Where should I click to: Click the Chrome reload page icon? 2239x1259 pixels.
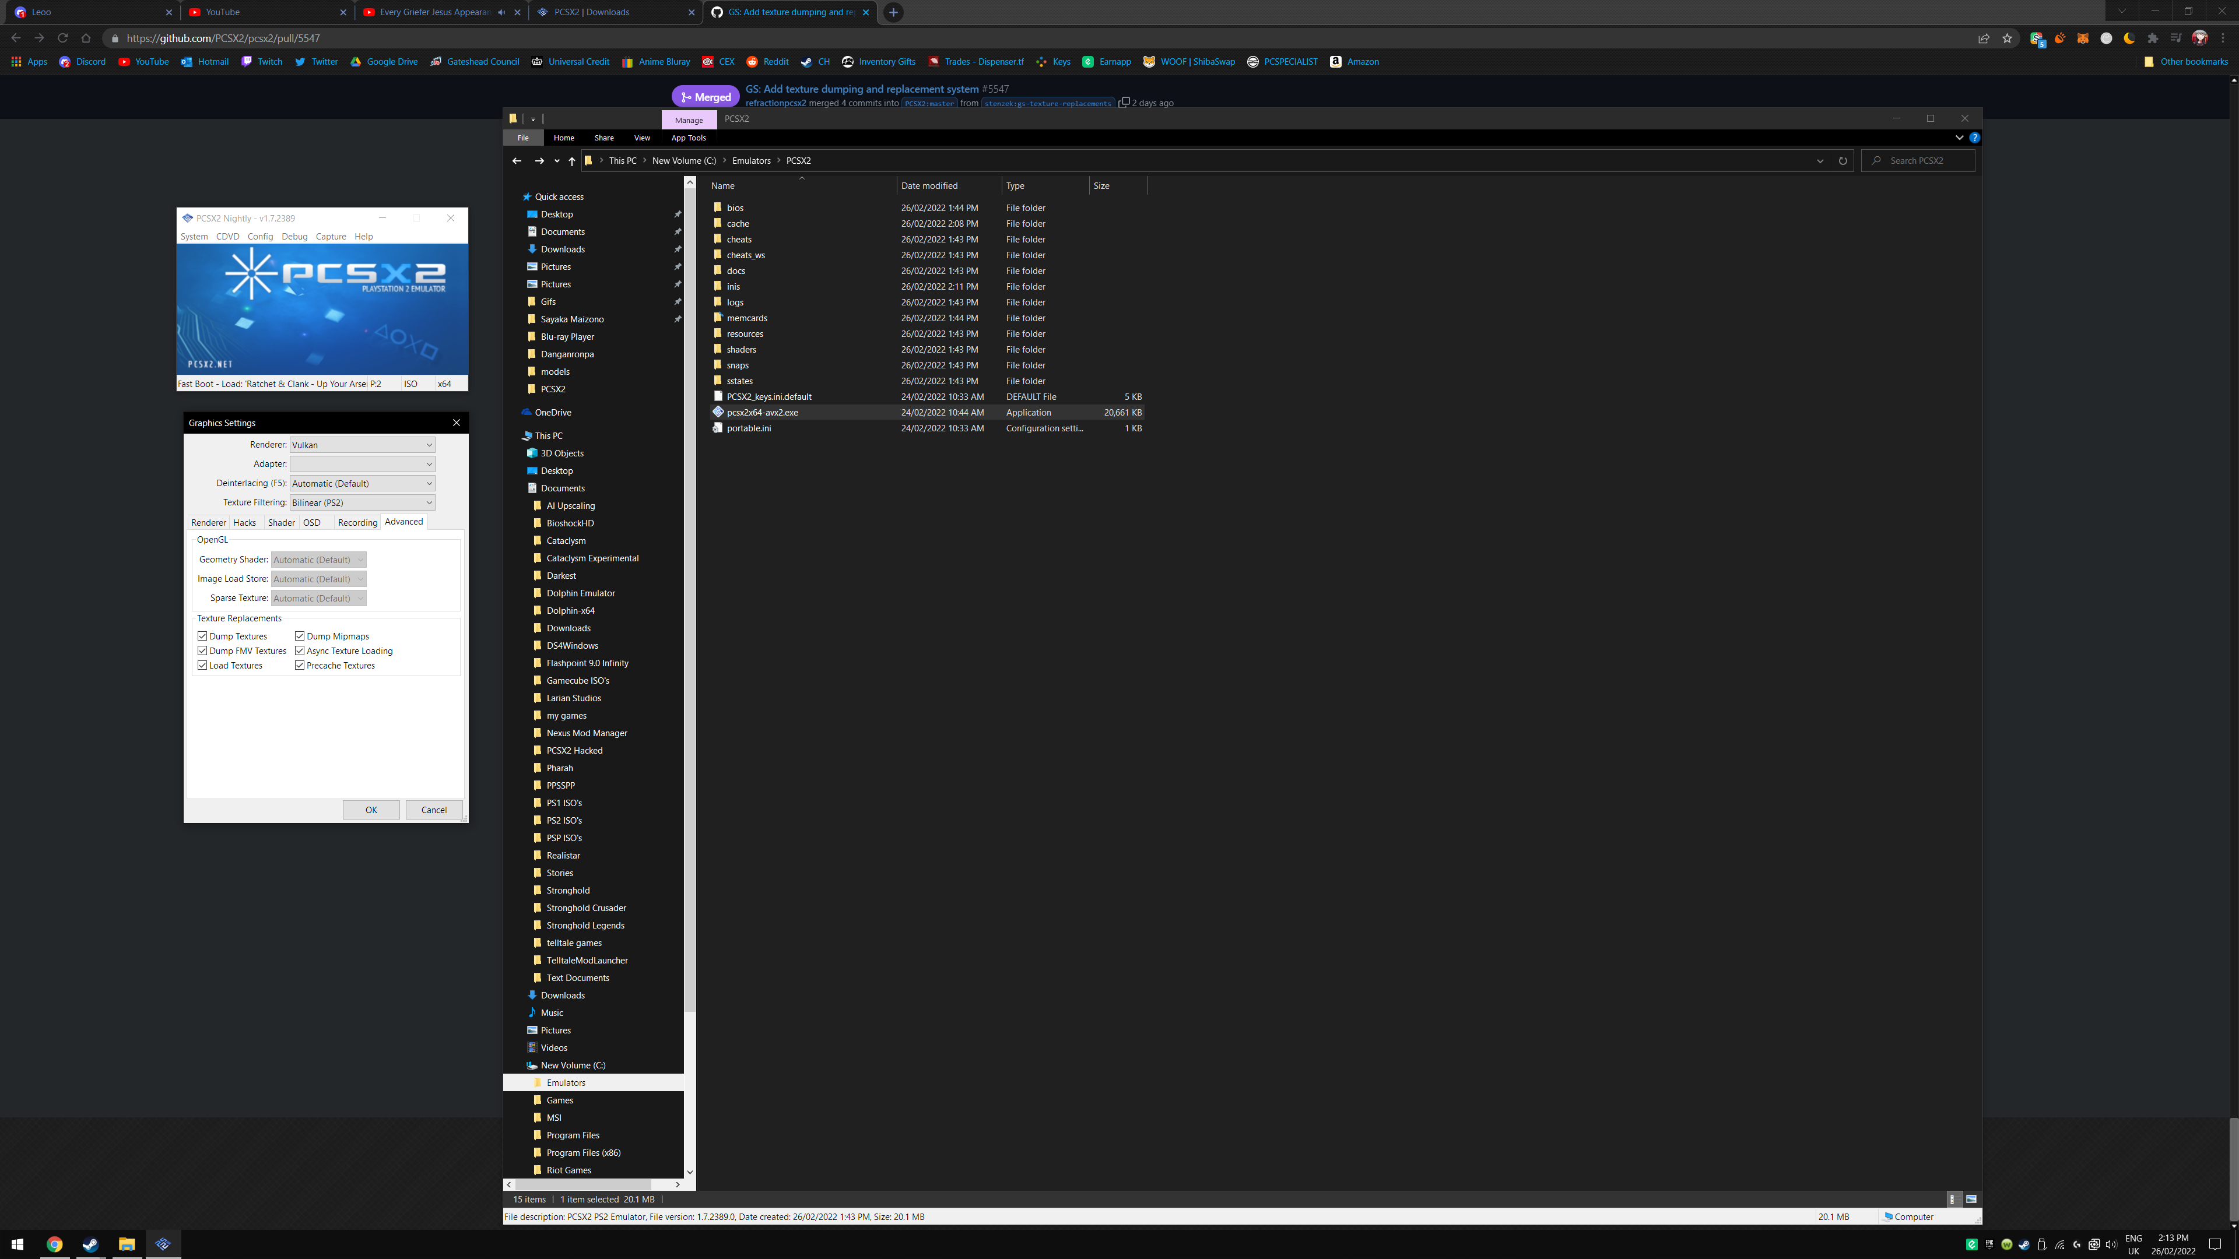(x=62, y=38)
